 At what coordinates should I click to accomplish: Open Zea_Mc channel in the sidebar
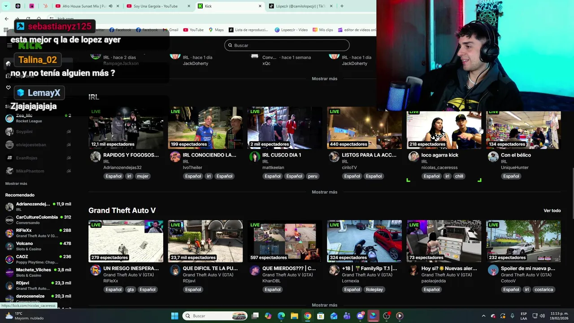coord(38,118)
